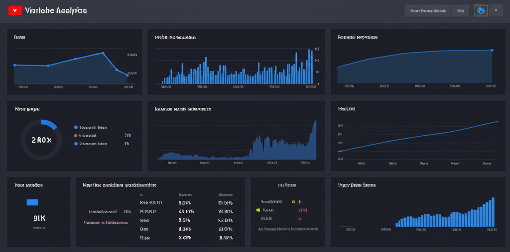The height and width of the screenshot is (252, 510).
Task: Click the blue rectangle icon above 9IK
Action: (x=32, y=202)
